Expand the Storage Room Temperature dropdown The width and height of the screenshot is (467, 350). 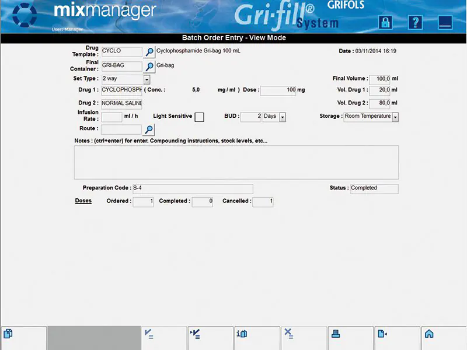coord(395,117)
